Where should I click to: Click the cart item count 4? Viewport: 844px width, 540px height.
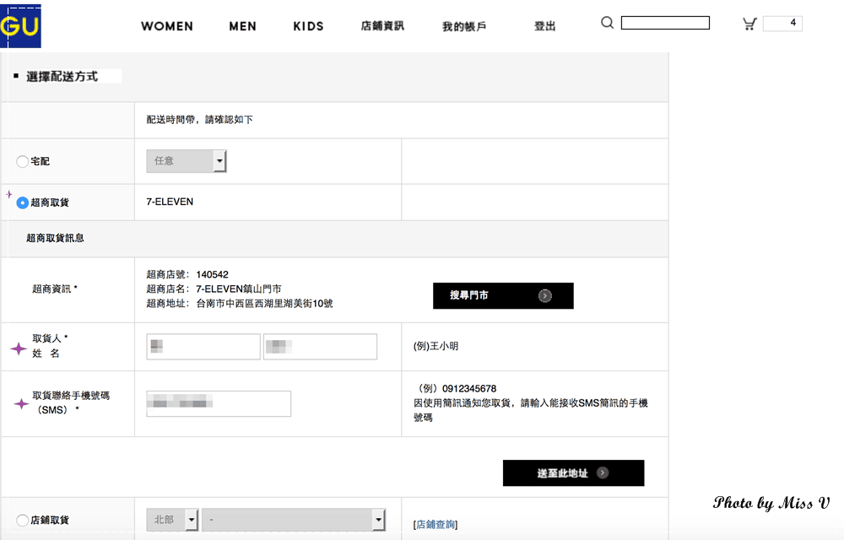[x=782, y=23]
